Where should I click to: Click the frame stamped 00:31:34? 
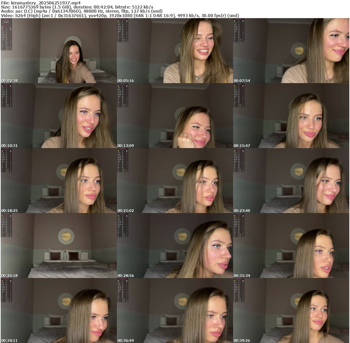[291, 246]
